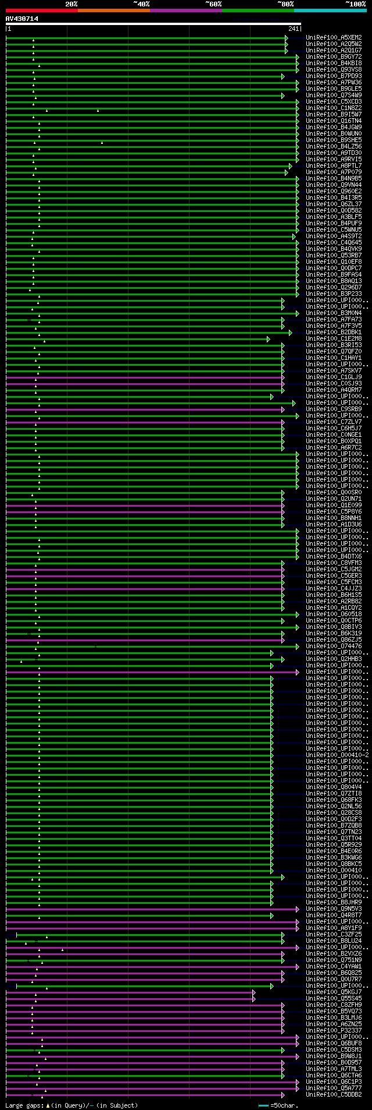This screenshot has height=1110, width=372.
Task: Select the UniRef100_B9W8J1 row label
Action: pos(334,1056)
